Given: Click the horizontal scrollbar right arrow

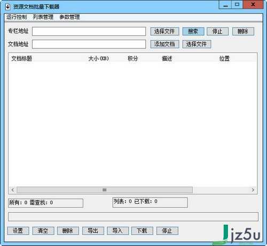Looking at the screenshot, I should click(x=253, y=190).
